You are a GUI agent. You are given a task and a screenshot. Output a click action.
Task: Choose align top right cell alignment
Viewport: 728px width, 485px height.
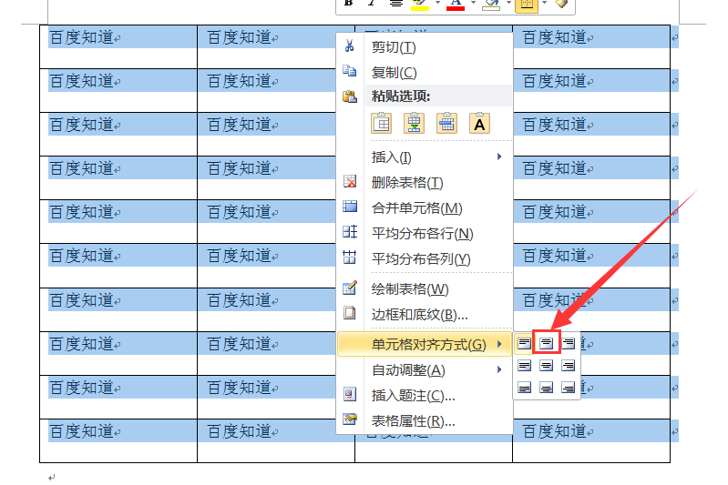pos(568,343)
